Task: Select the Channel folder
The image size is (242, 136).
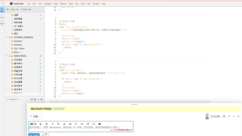Action: 18,45
